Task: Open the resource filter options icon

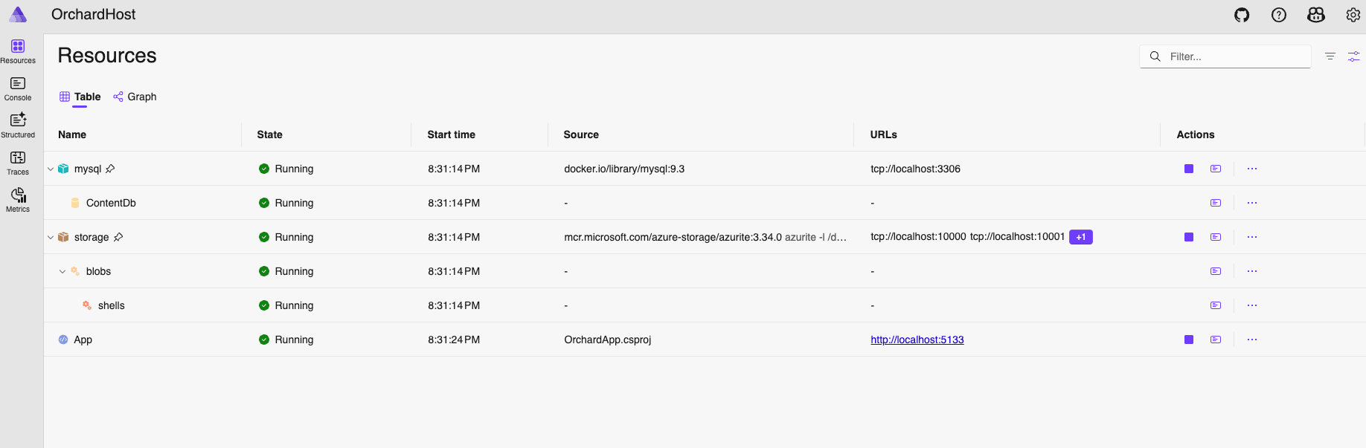Action: coord(1330,56)
